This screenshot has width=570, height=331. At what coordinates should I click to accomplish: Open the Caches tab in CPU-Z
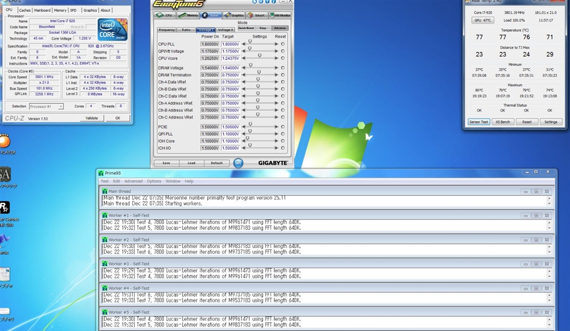pos(24,10)
